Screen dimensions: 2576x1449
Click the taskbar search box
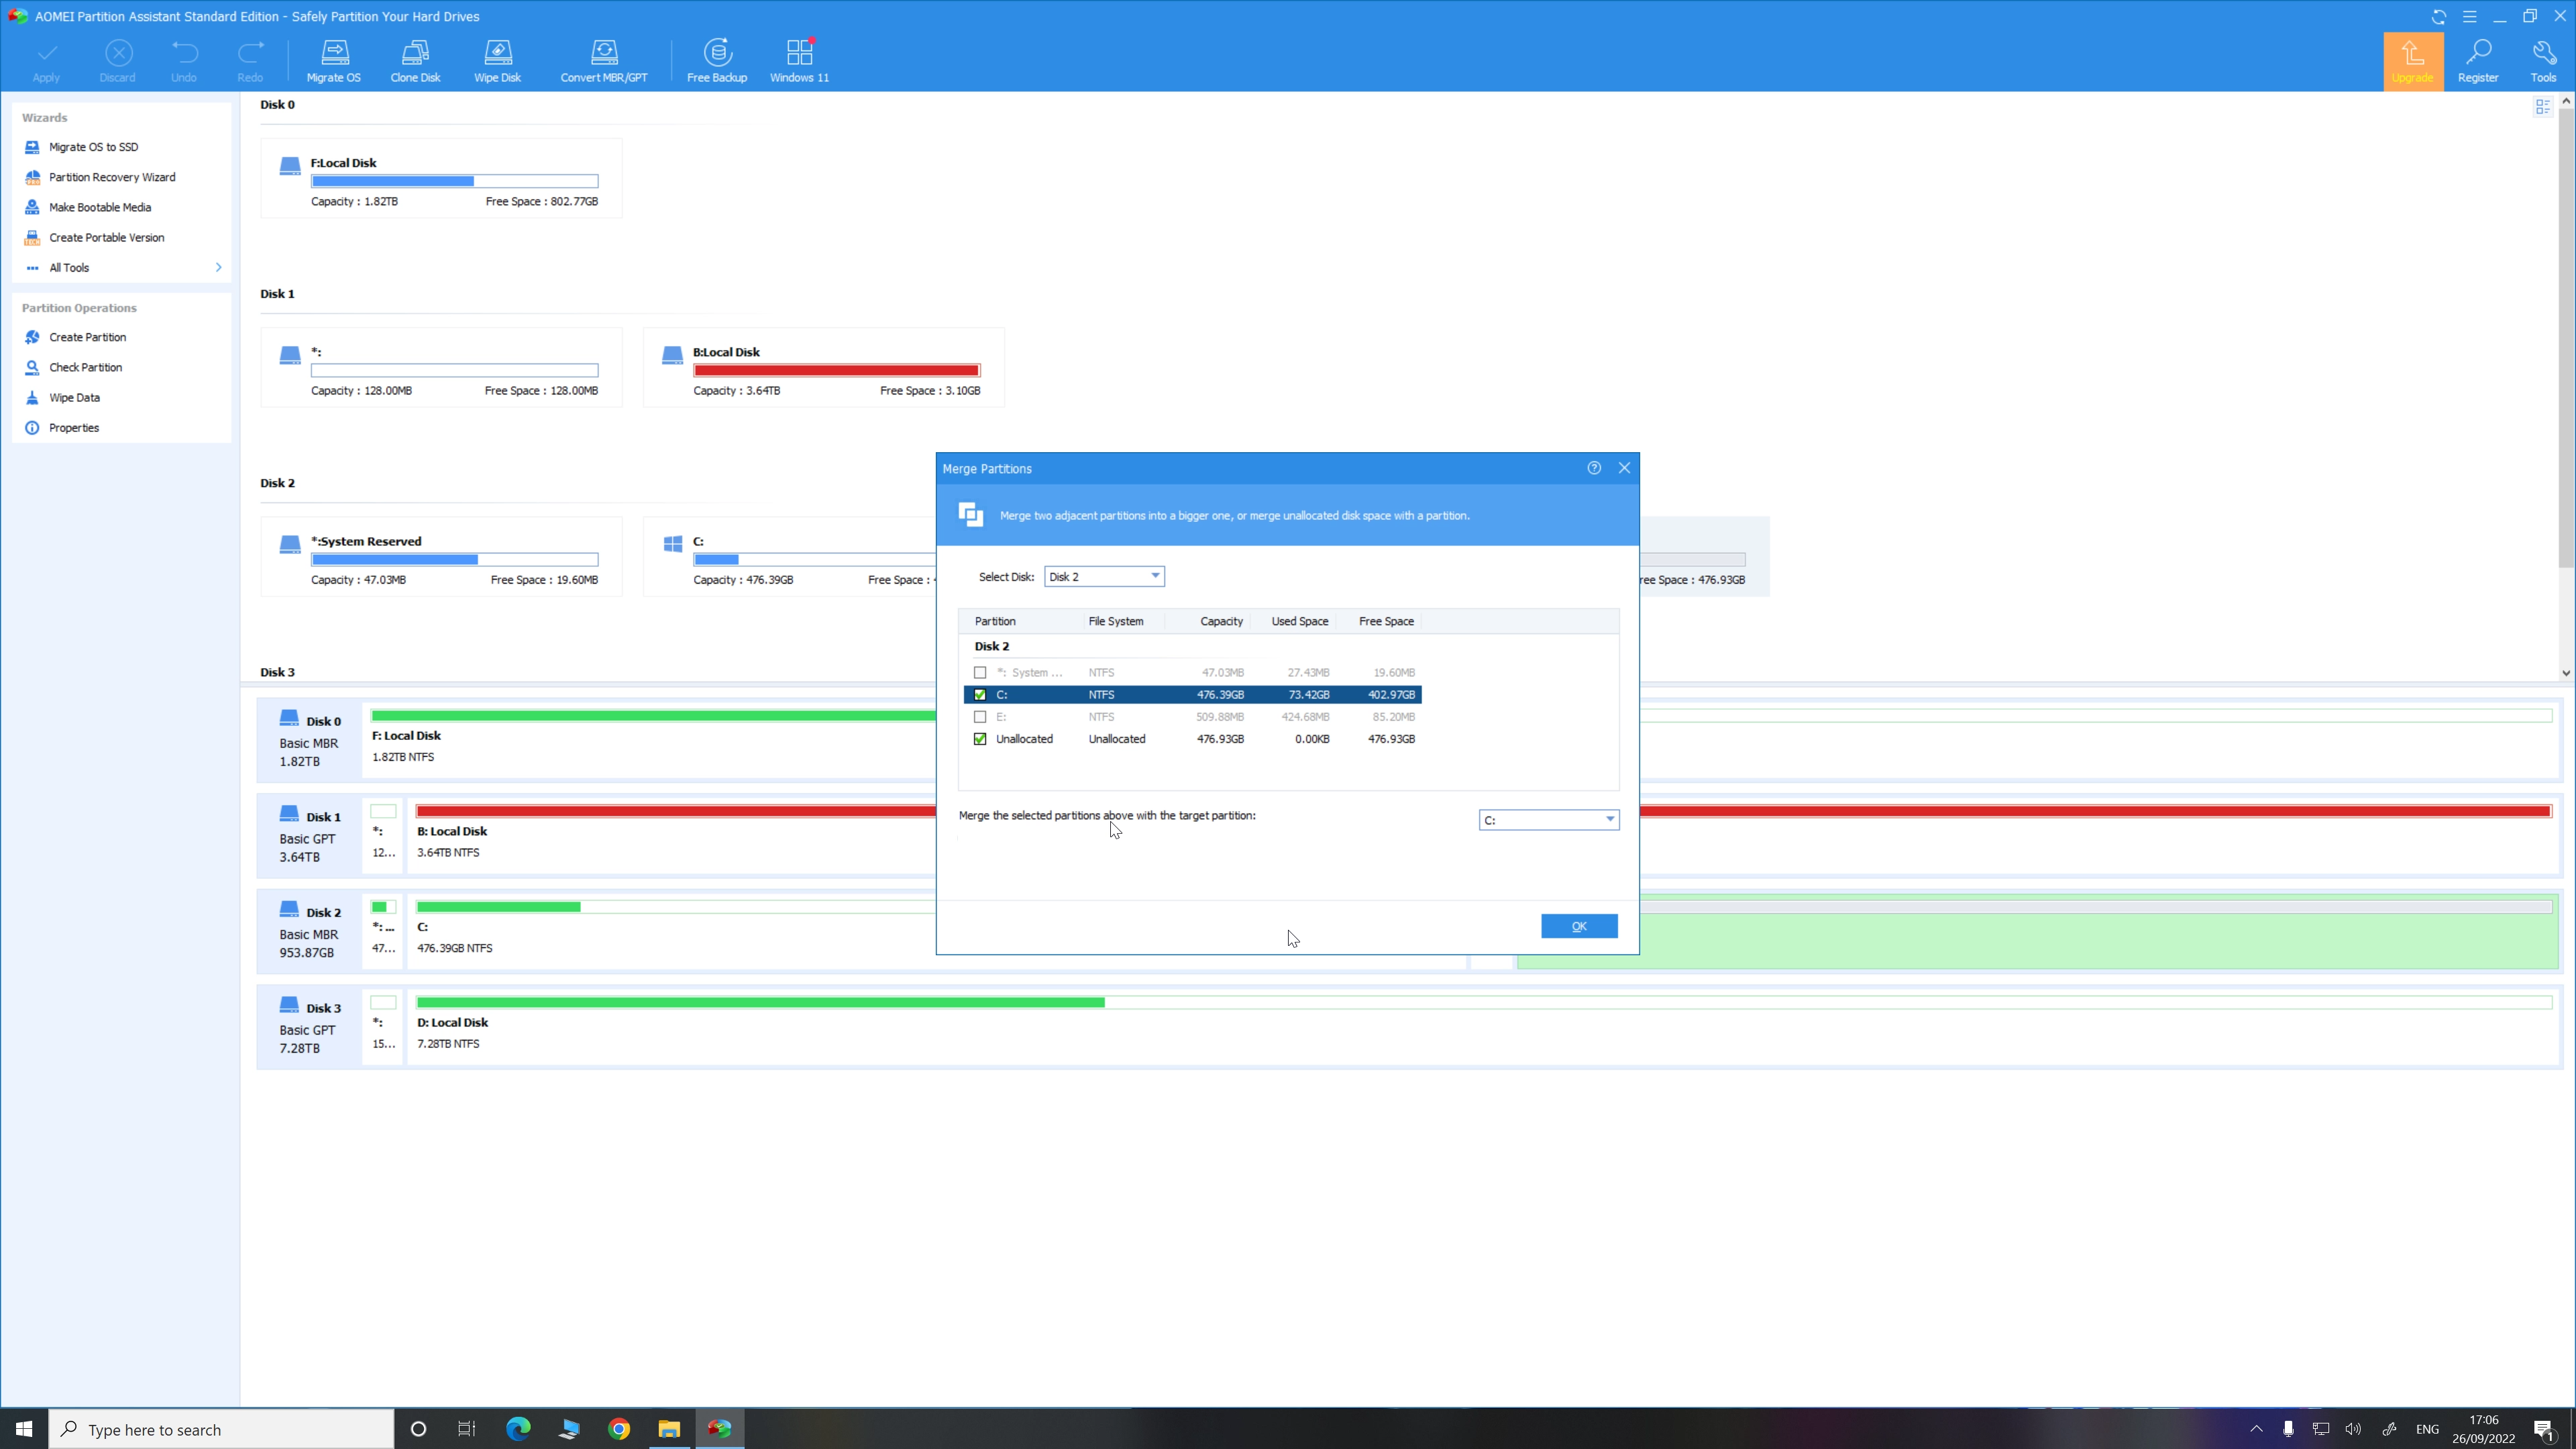[x=221, y=1429]
